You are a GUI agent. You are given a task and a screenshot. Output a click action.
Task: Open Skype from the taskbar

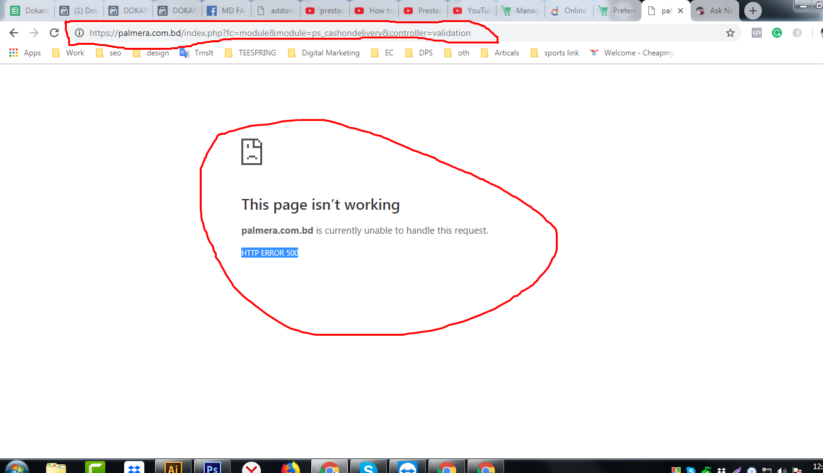[x=369, y=468]
